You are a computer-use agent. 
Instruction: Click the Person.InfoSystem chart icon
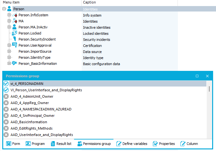point(14,15)
